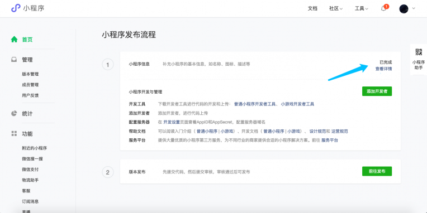Screen dimensions: 427x213
Task: Open 普通小程序 link in 开发文档
Action: click(x=274, y=131)
